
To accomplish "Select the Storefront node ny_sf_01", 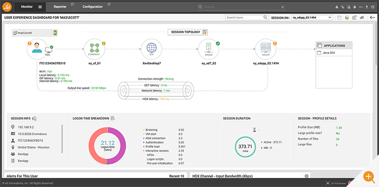I will 94,49.
